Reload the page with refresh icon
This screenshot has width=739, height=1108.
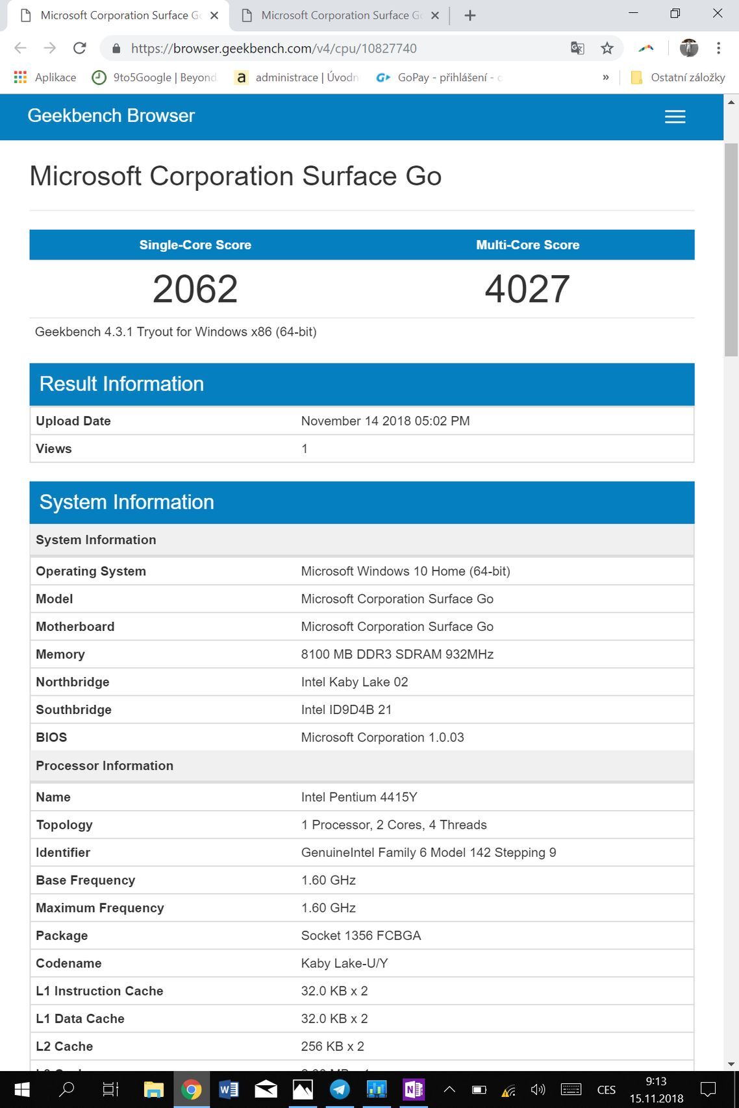[79, 48]
